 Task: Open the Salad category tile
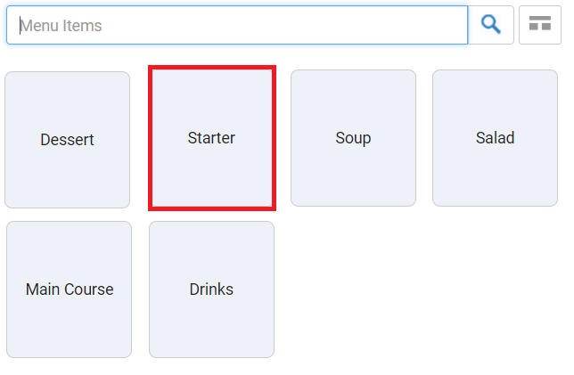click(x=495, y=138)
